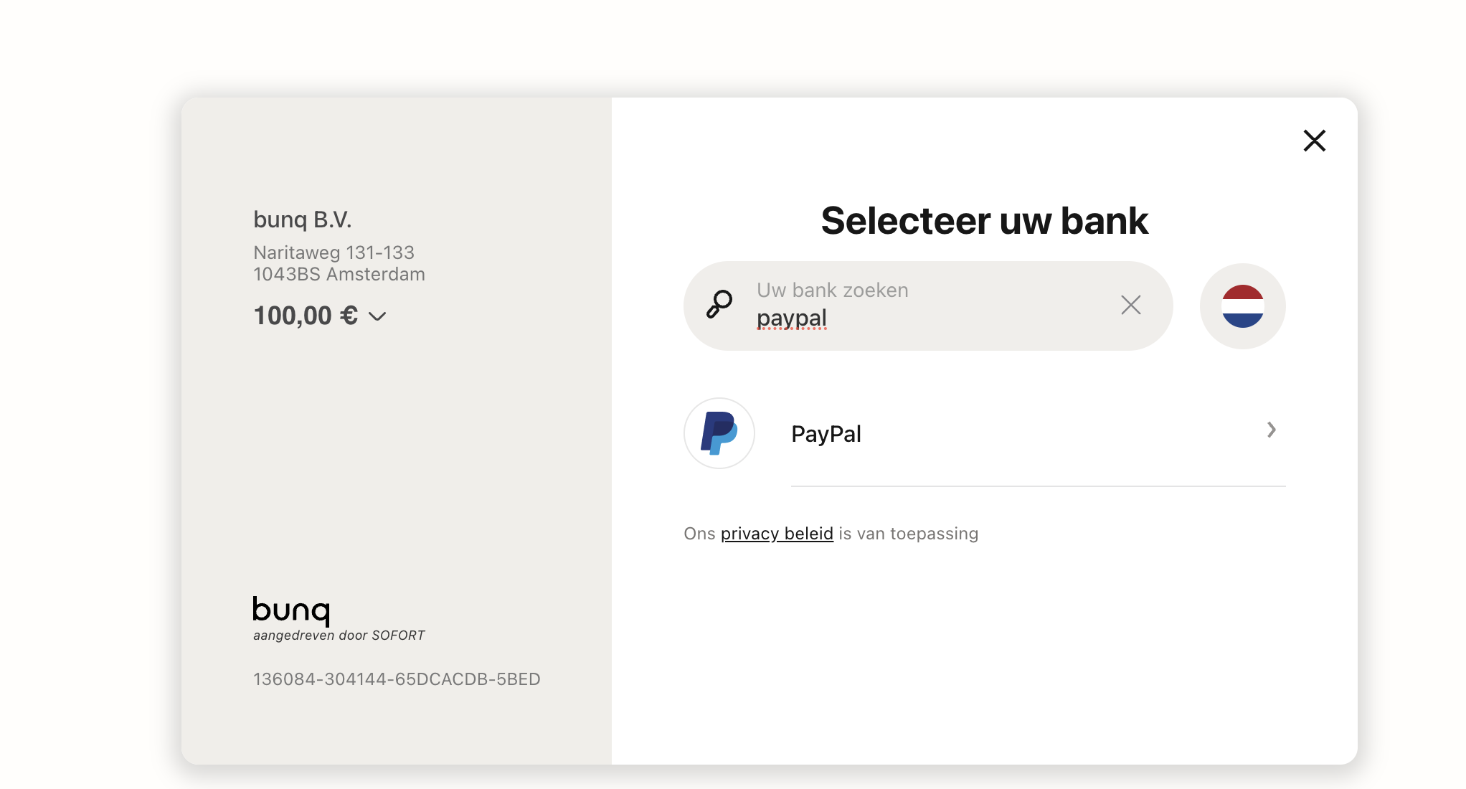Click the magnifying glass search icon
Screen dimensions: 1466x789
(718, 305)
